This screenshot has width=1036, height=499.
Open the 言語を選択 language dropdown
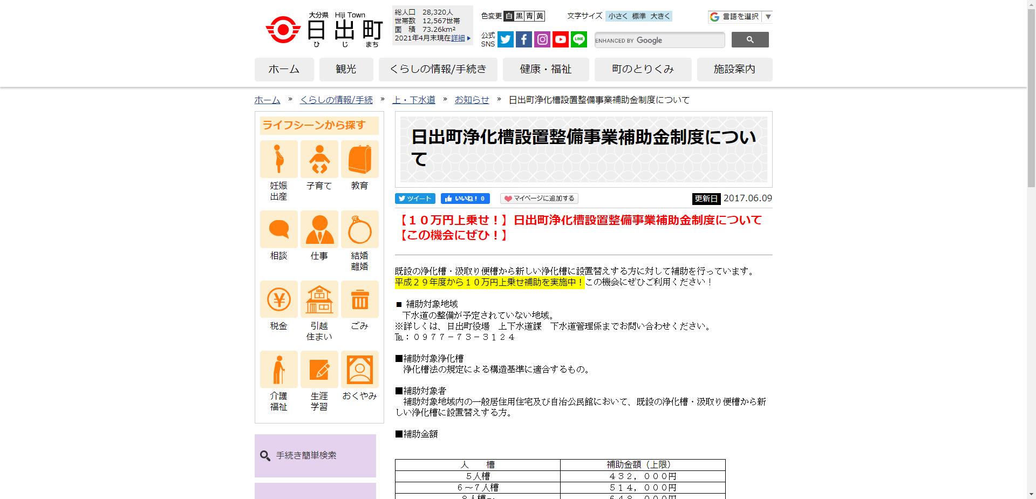tap(739, 17)
